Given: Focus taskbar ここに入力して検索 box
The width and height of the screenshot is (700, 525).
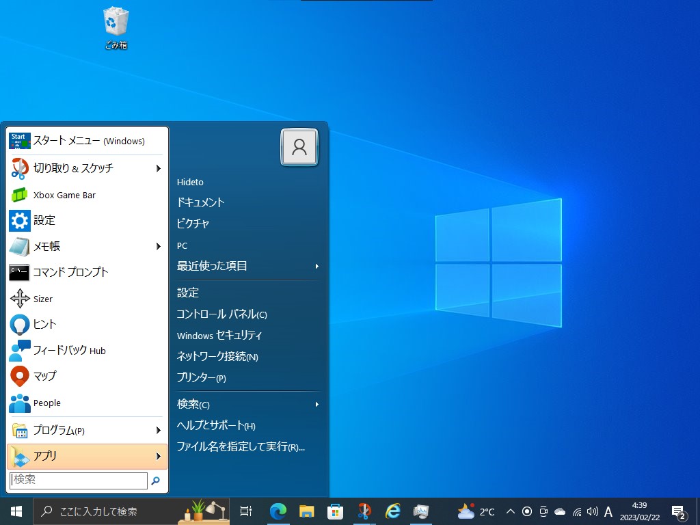Looking at the screenshot, I should [x=131, y=511].
